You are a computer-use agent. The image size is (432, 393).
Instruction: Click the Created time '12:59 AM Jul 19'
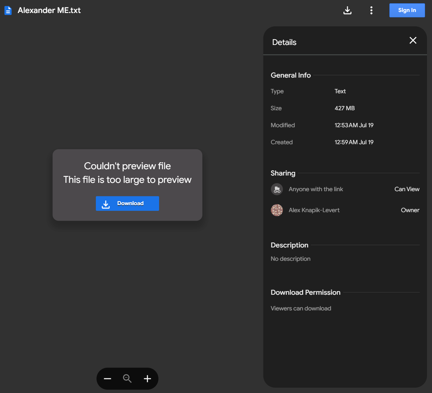(x=354, y=142)
